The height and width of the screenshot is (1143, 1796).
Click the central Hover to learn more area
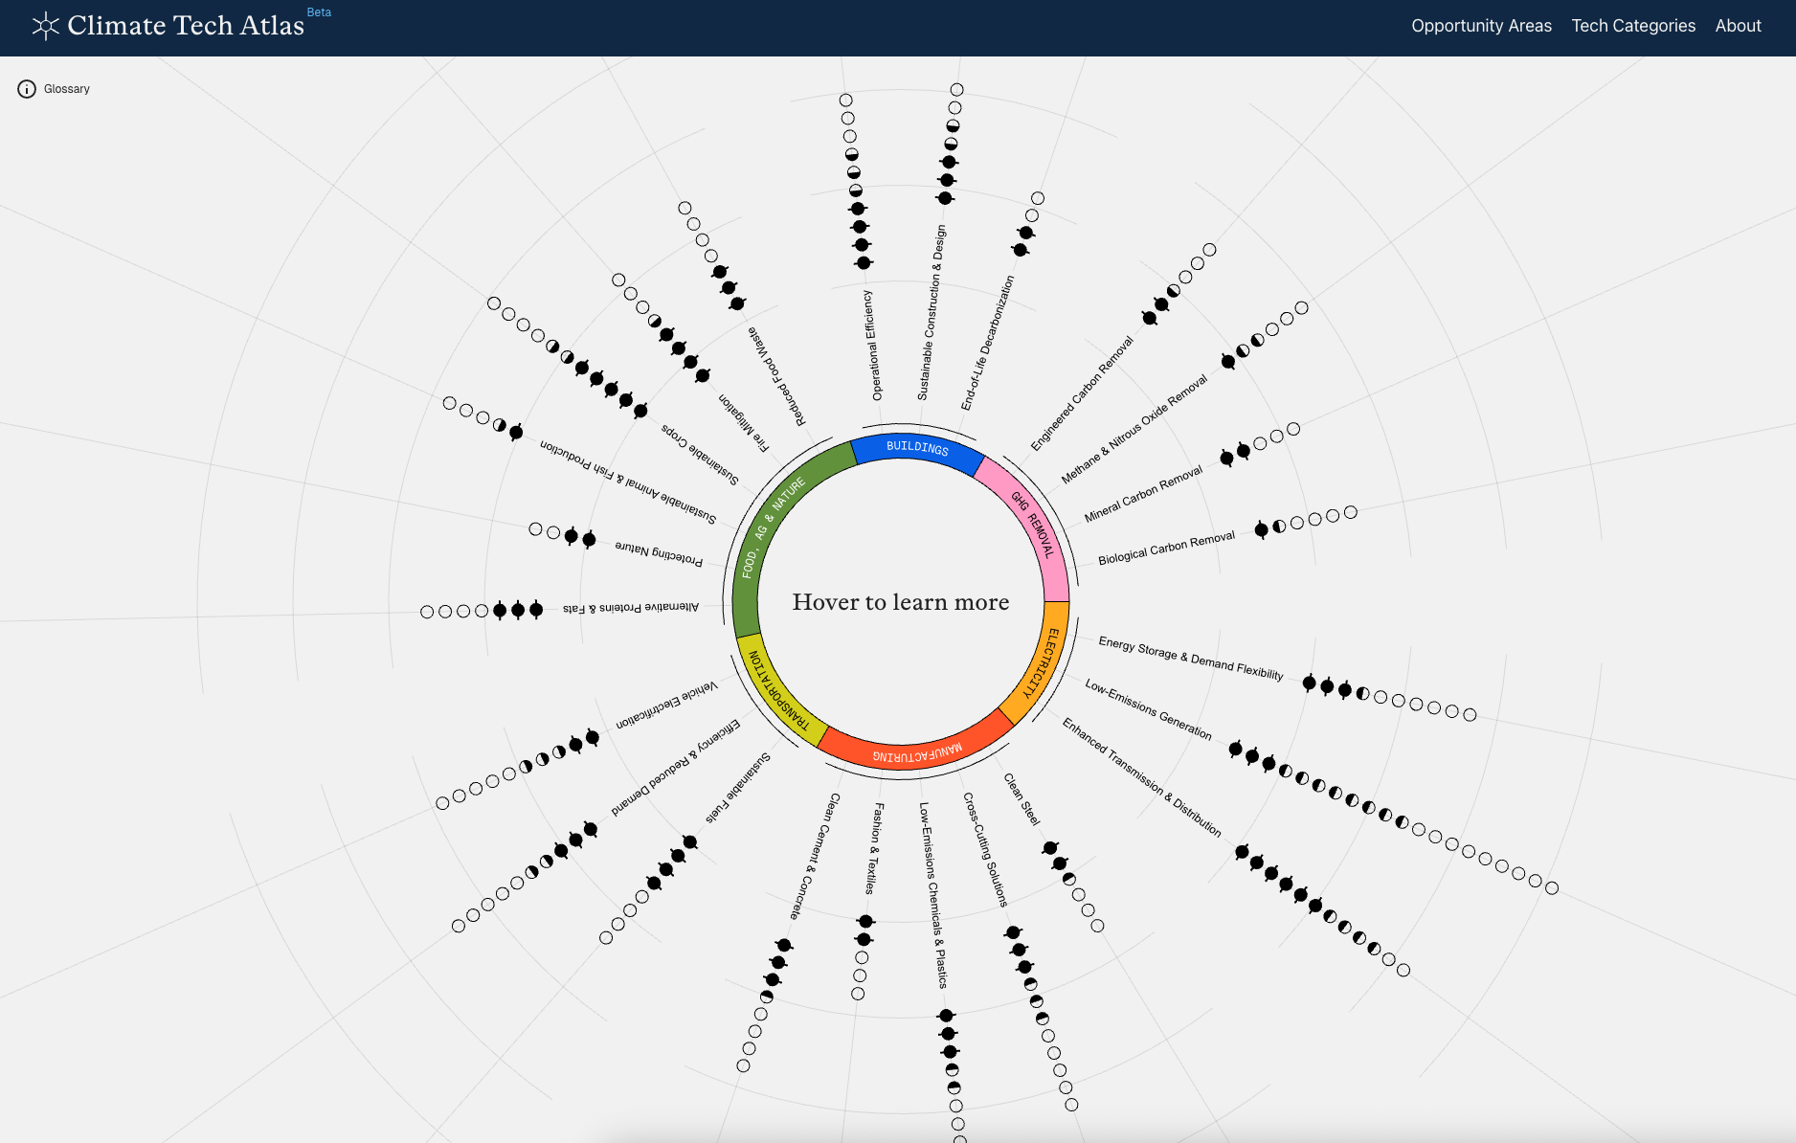[900, 602]
